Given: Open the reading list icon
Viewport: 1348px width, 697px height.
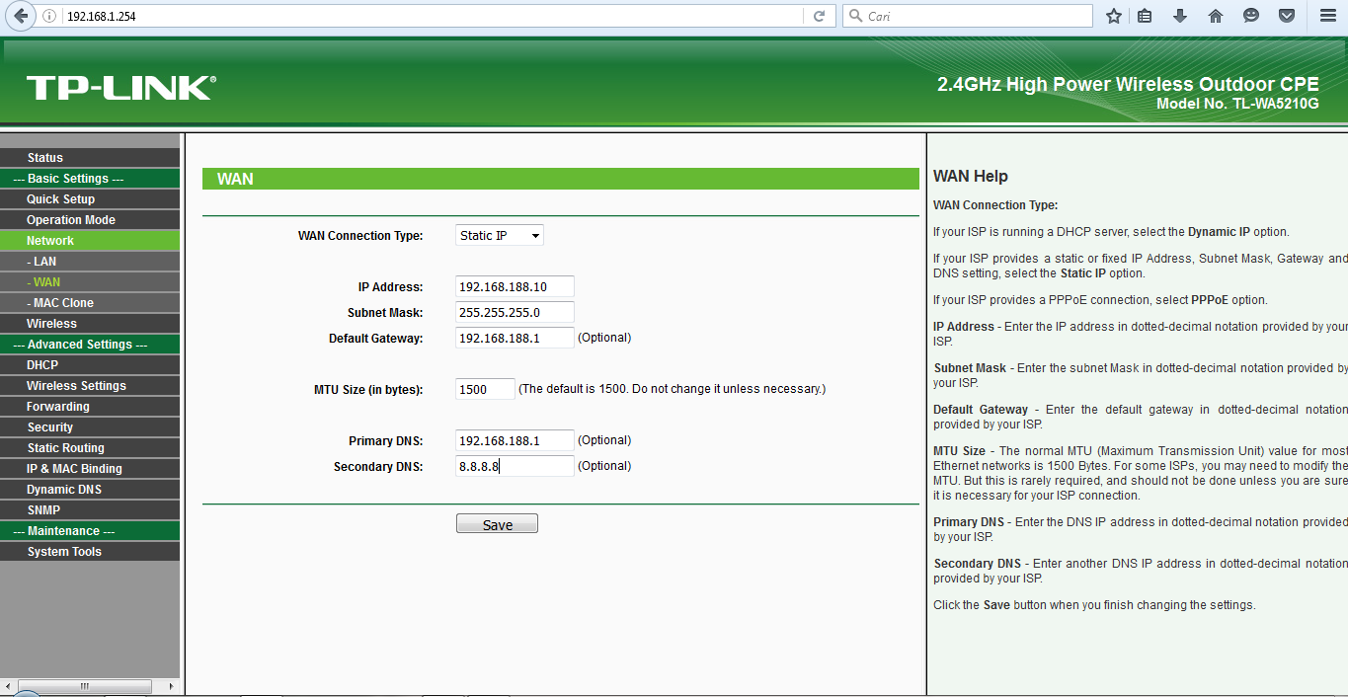Looking at the screenshot, I should [1145, 15].
